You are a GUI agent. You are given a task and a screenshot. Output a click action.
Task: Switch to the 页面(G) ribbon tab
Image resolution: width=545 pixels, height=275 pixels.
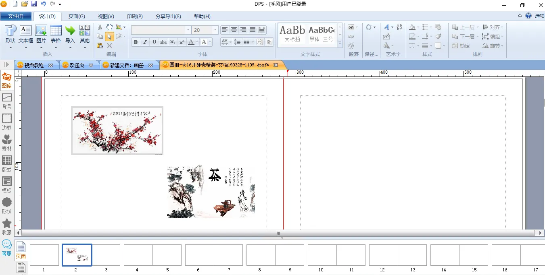[77, 17]
